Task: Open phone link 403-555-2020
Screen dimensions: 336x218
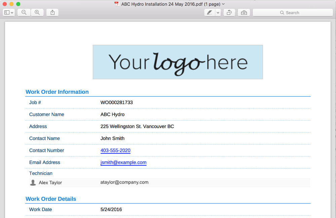Action: tap(116, 150)
